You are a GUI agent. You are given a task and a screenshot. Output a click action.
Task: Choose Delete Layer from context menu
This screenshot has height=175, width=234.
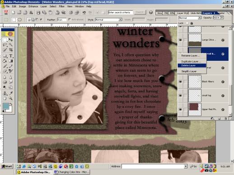click(x=192, y=65)
